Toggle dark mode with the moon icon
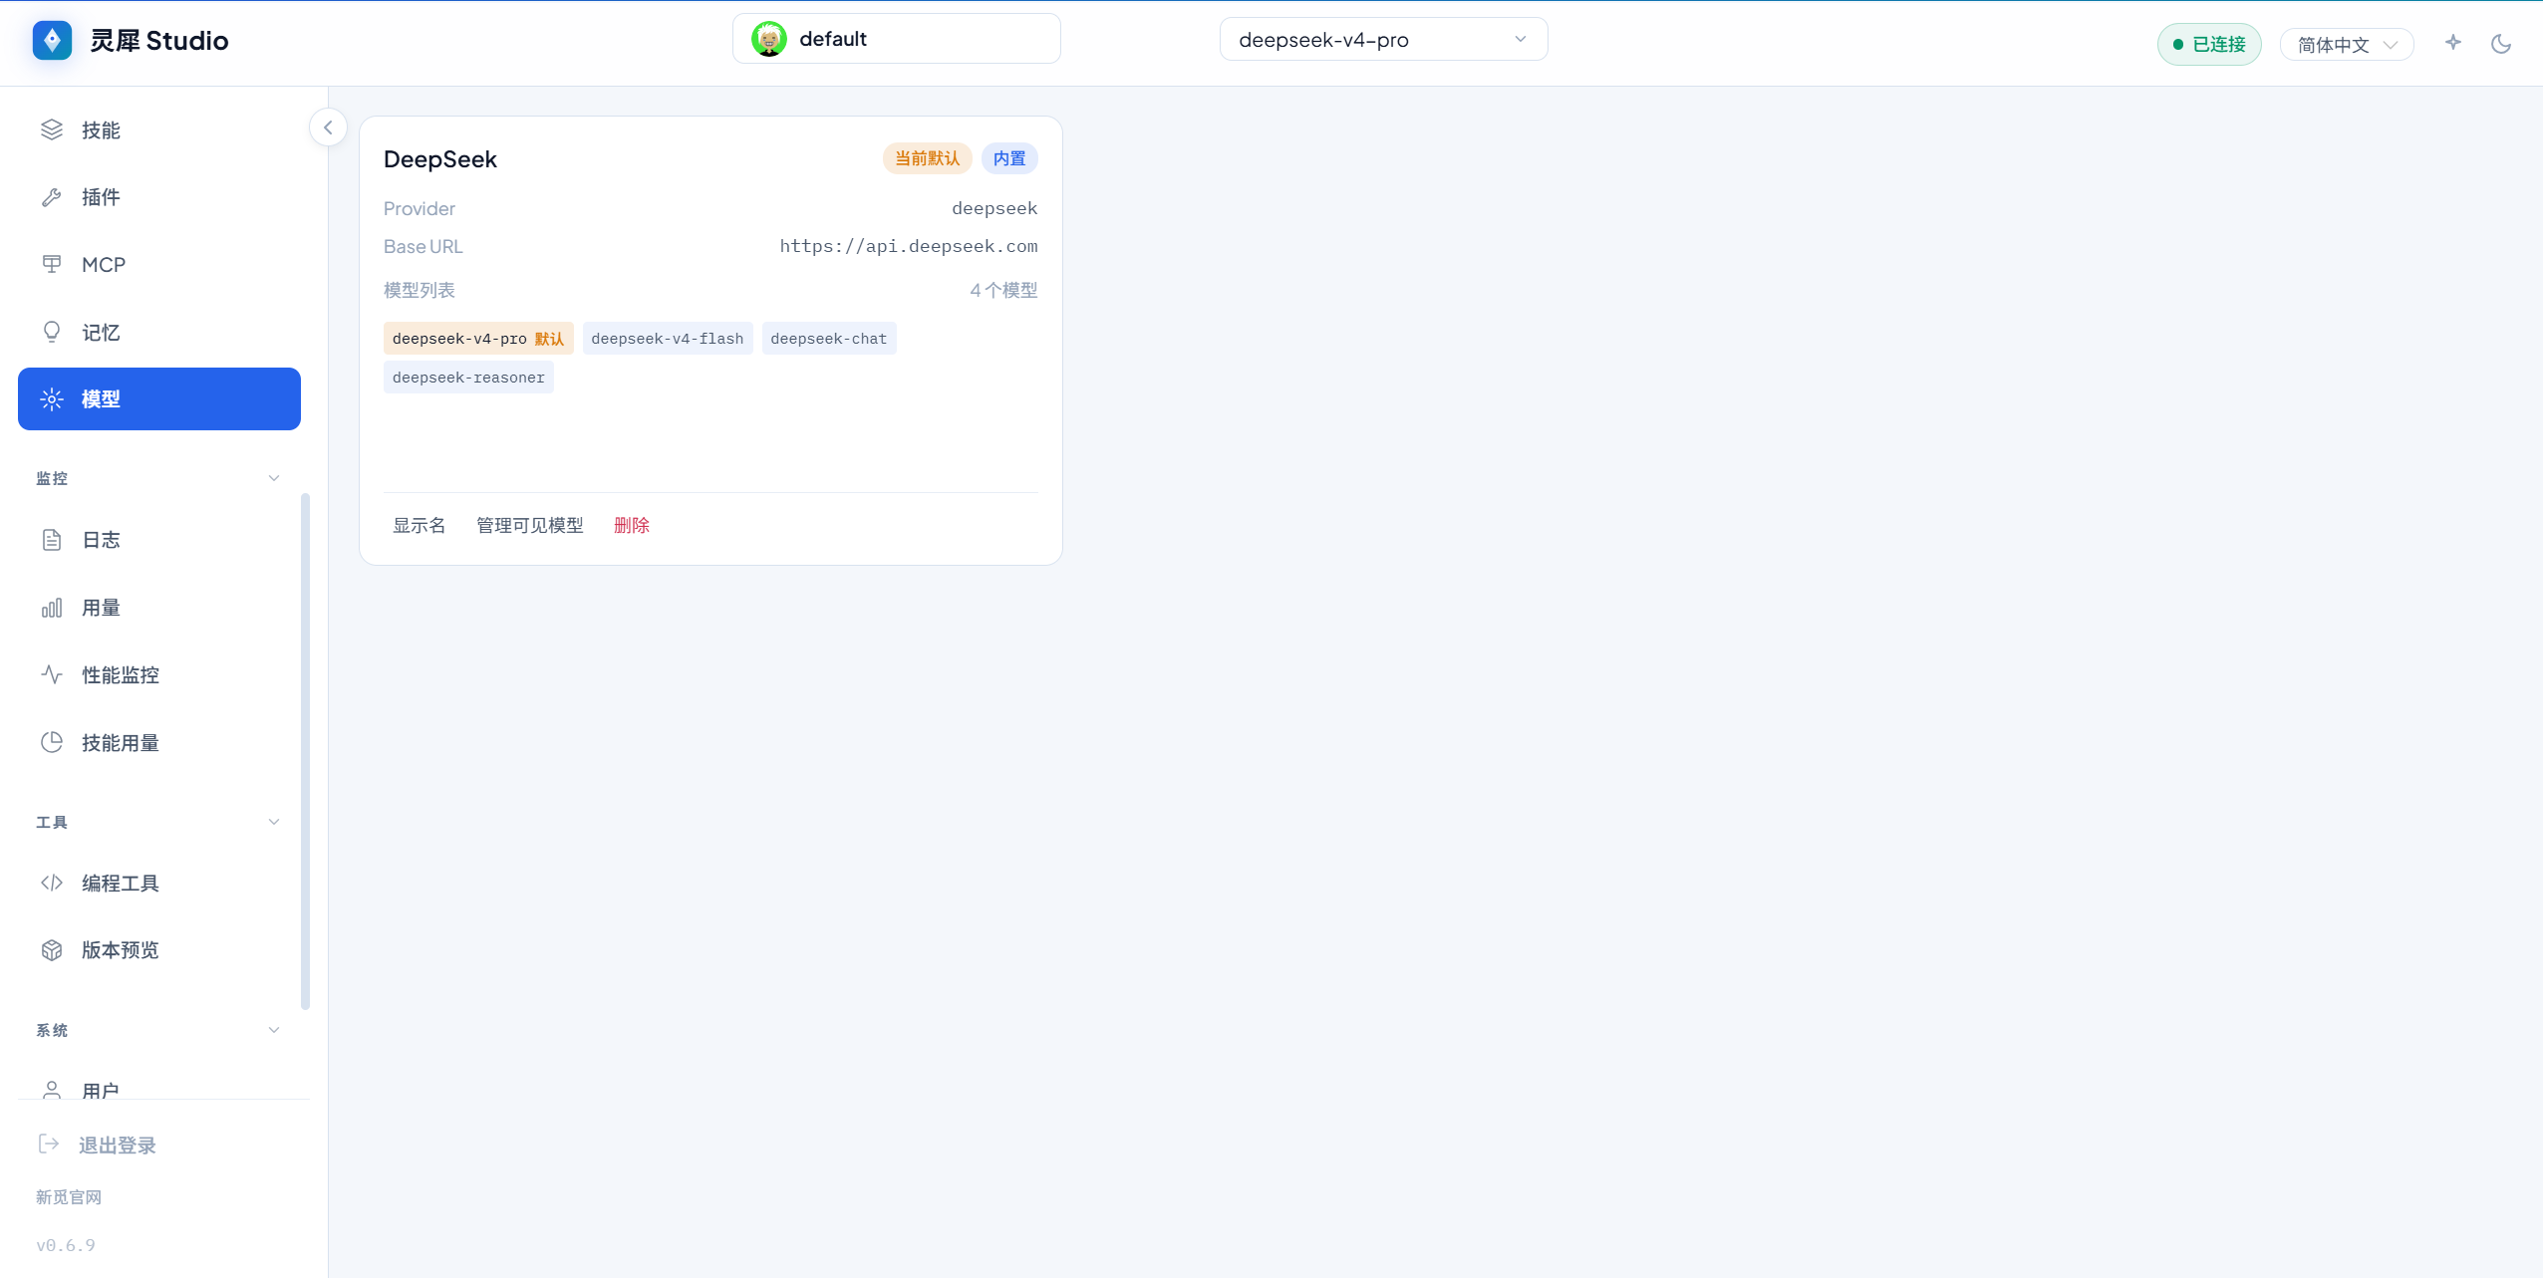Viewport: 2543px width, 1278px height. (2501, 44)
